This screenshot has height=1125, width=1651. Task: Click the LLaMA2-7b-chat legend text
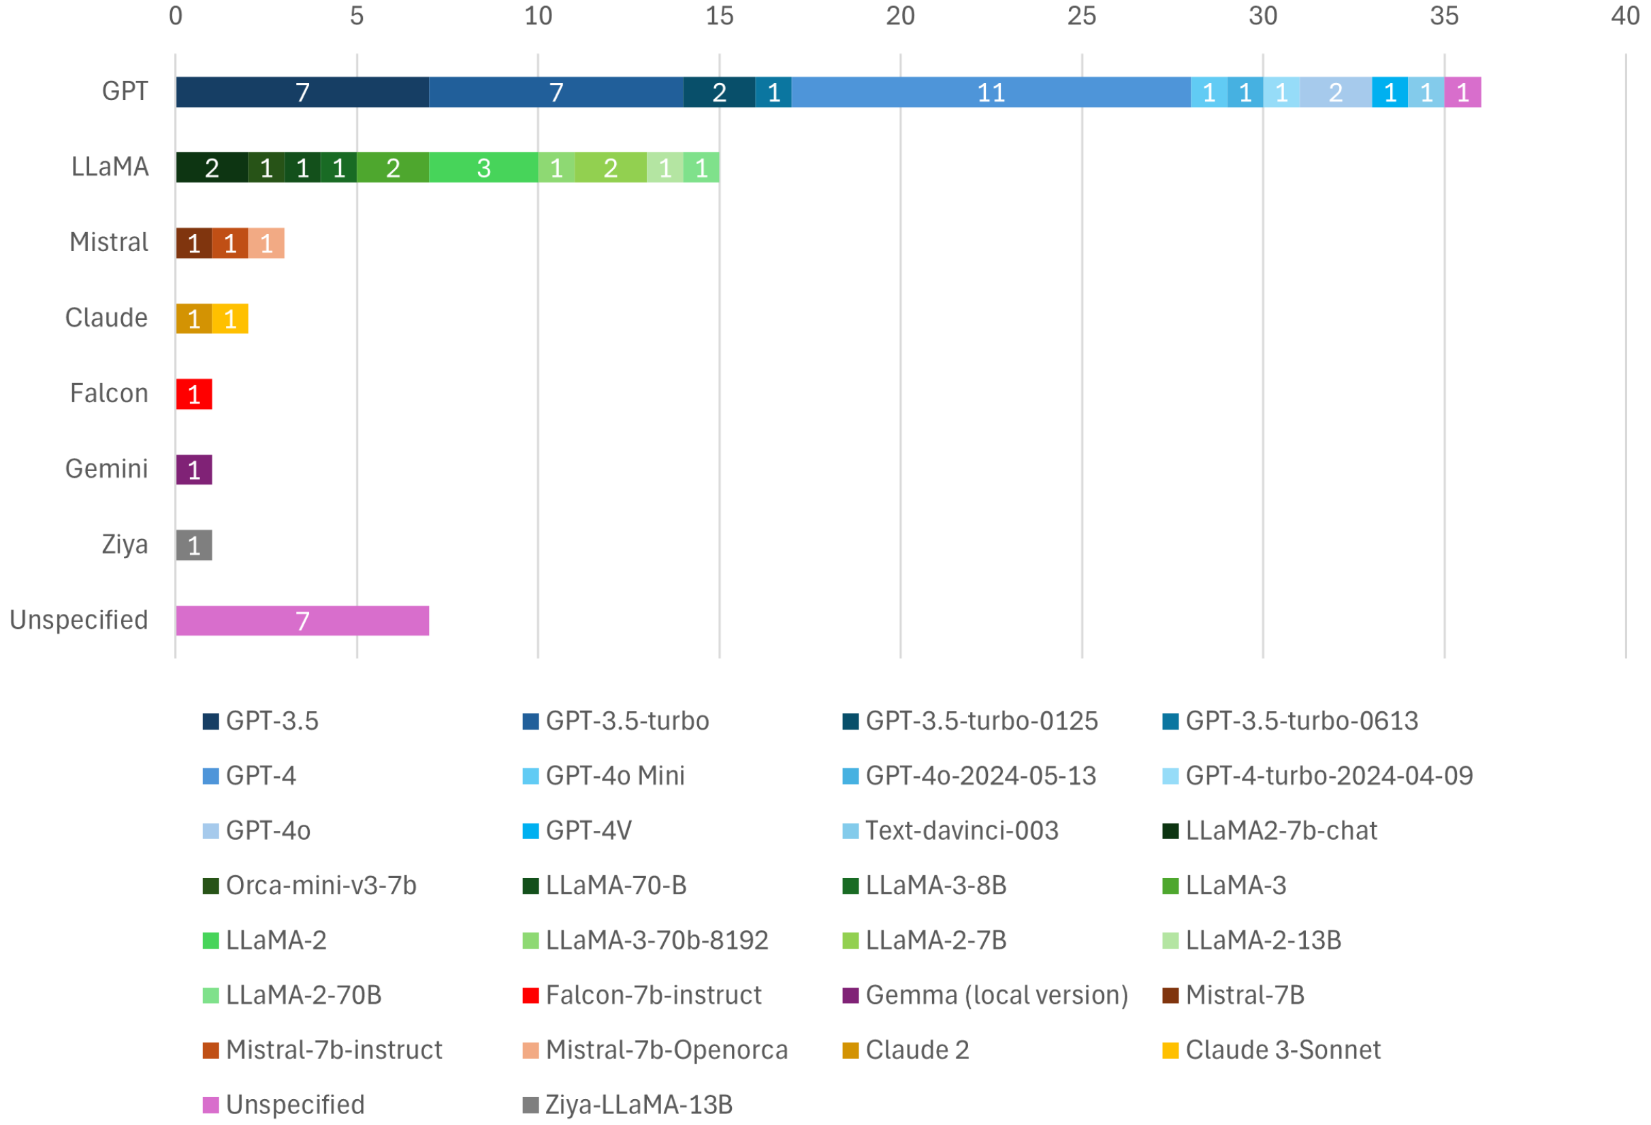(1281, 830)
